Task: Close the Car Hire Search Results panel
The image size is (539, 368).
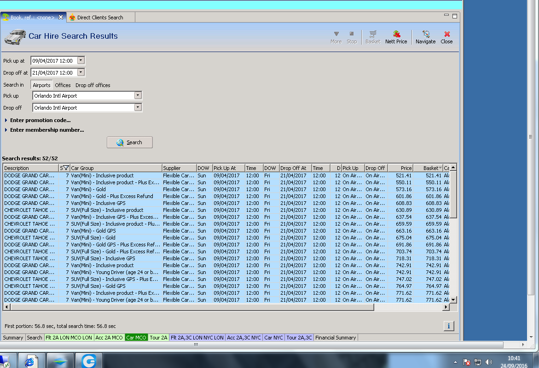Action: (446, 37)
